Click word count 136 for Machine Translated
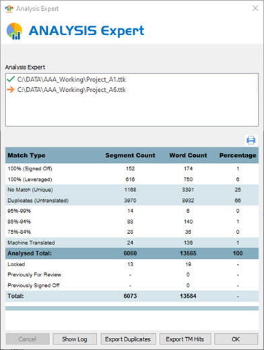Screen dimensions: 264x350 tap(188, 243)
